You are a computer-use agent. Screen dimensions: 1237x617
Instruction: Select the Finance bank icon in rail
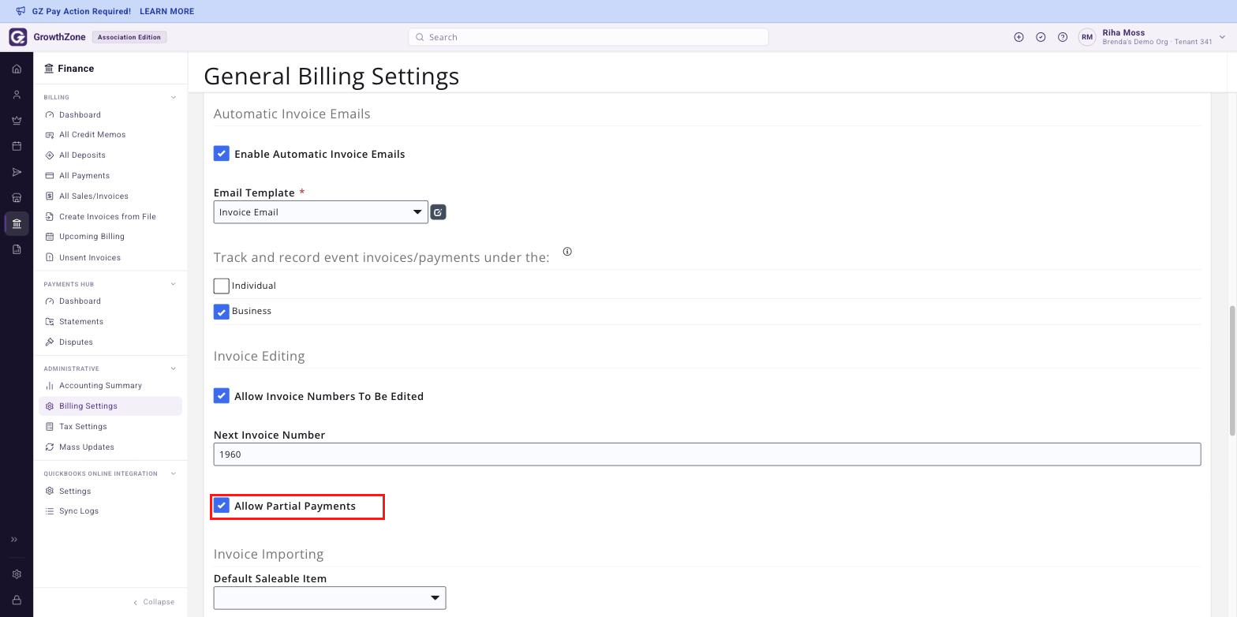tap(17, 223)
